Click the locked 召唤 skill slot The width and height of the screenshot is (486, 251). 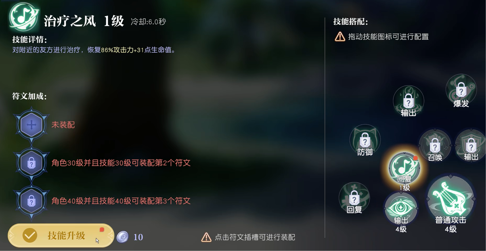[x=435, y=145]
